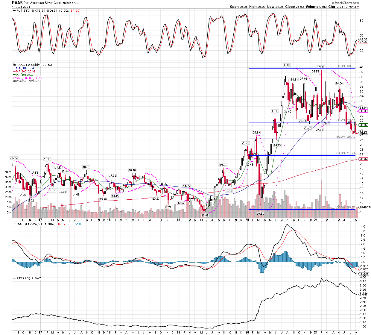The image size is (371, 335).
Task: Click the MA(10) 28.07 legend entry
Action: click(25, 75)
